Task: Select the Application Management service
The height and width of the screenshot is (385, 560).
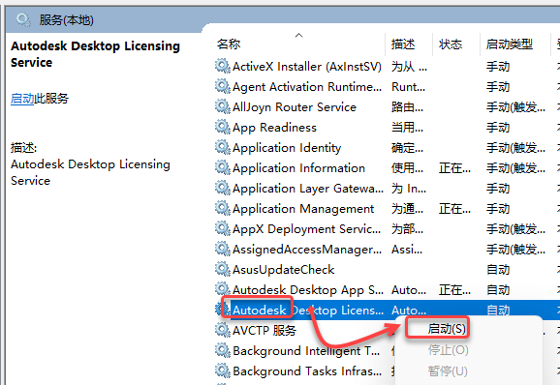Action: tap(303, 209)
